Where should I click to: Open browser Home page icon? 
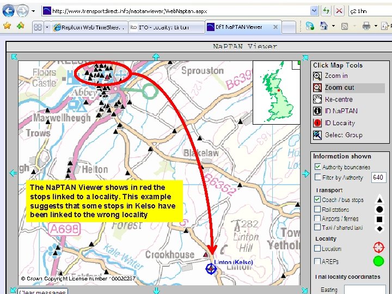coord(324,26)
